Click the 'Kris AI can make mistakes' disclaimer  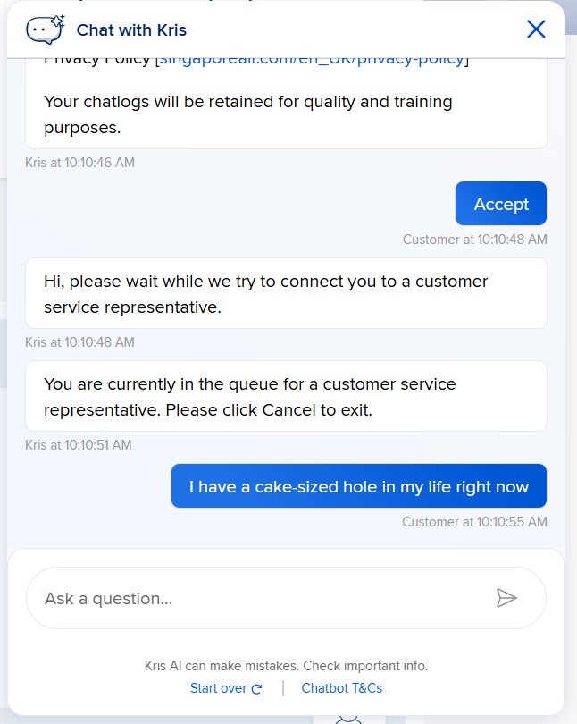(x=286, y=666)
